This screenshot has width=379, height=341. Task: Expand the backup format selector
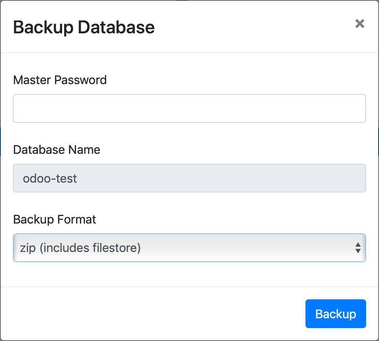[189, 248]
